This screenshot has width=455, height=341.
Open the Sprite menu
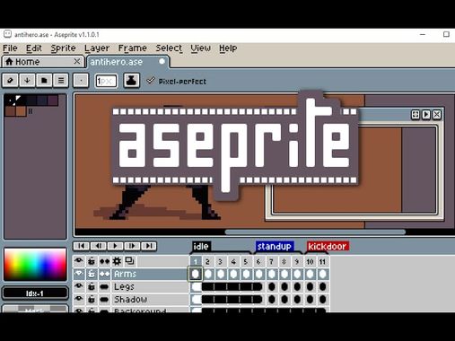tap(63, 48)
